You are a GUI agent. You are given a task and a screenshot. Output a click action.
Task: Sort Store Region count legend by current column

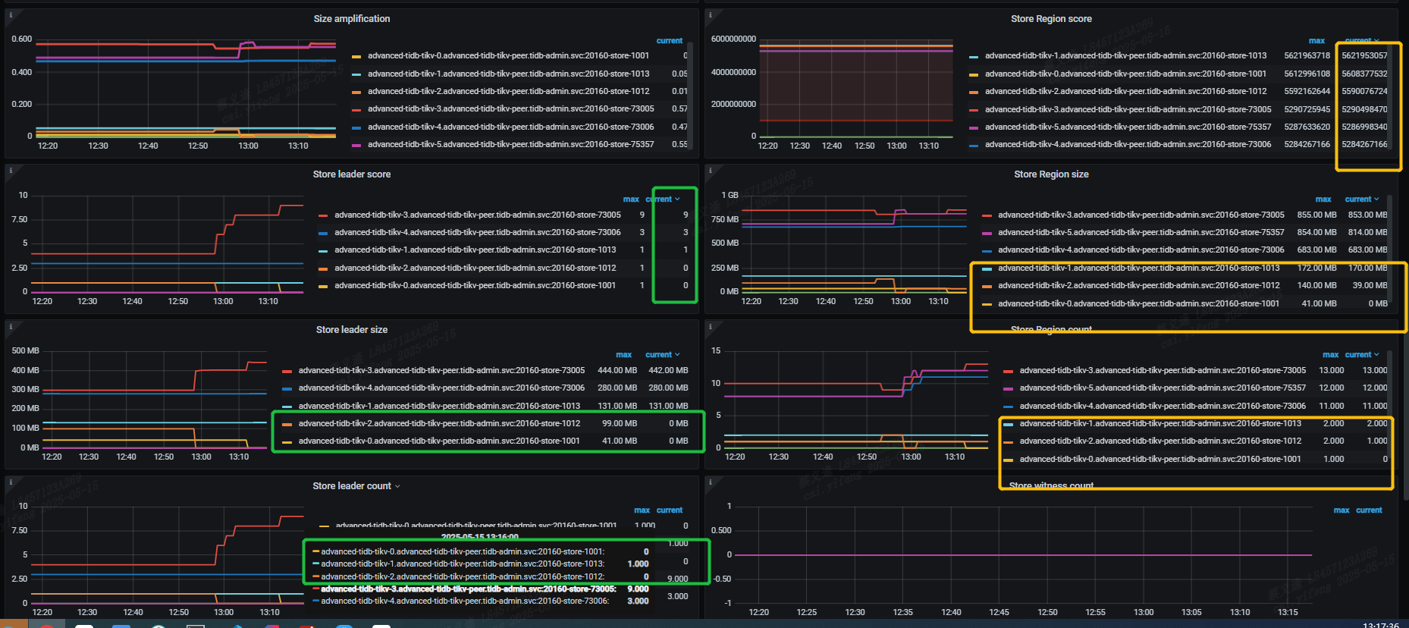click(x=1361, y=354)
